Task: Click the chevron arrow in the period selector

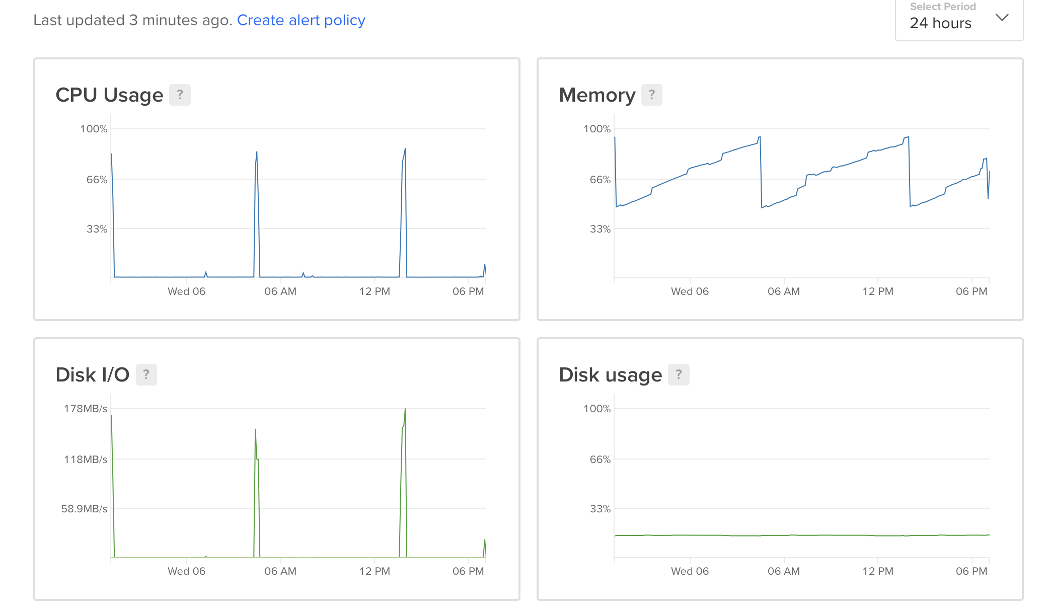Action: coord(1002,17)
